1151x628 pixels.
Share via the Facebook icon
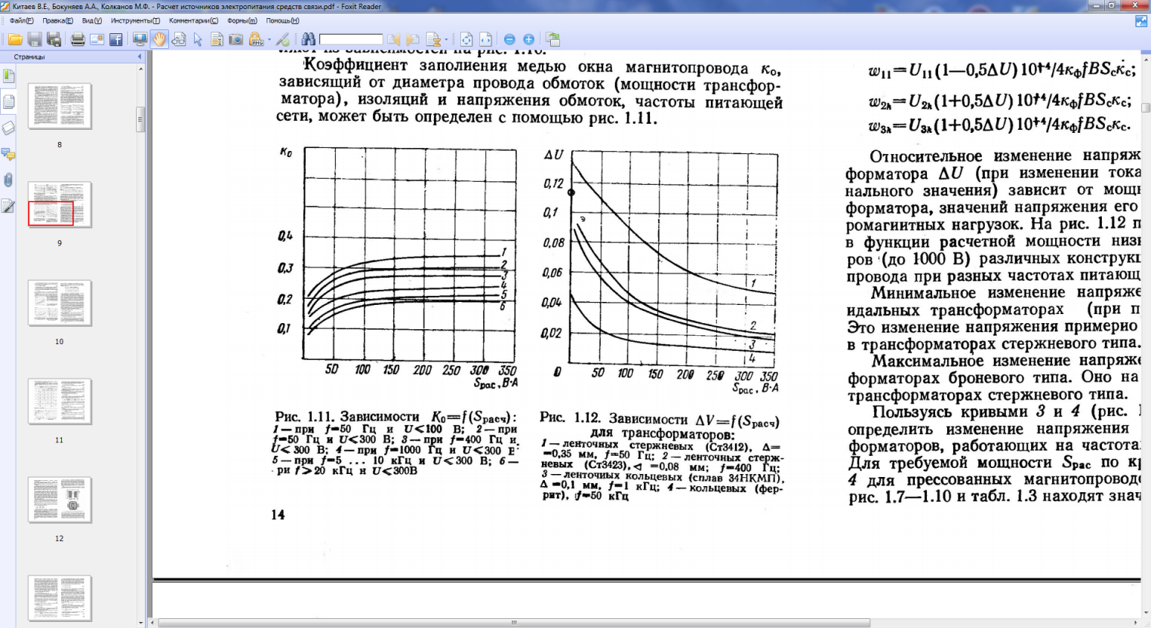pyautogui.click(x=115, y=39)
